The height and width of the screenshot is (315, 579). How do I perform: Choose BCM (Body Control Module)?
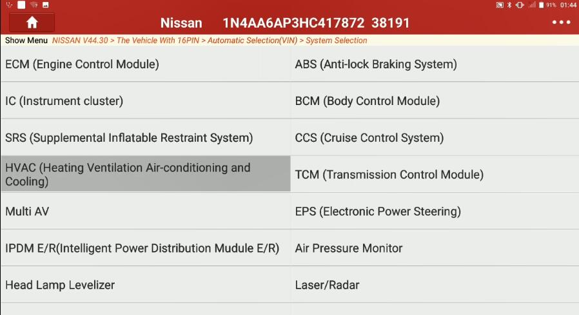(x=435, y=100)
